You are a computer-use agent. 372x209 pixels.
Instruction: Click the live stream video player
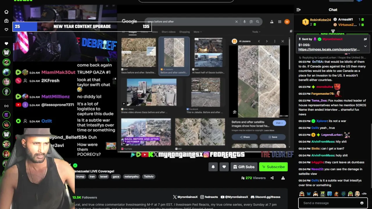coord(153,82)
